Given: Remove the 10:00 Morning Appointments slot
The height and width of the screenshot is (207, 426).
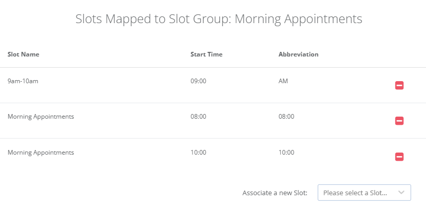Looking at the screenshot, I should pos(399,157).
